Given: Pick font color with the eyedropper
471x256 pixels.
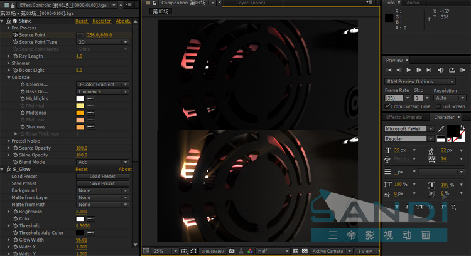Looking at the screenshot, I should 441,129.
